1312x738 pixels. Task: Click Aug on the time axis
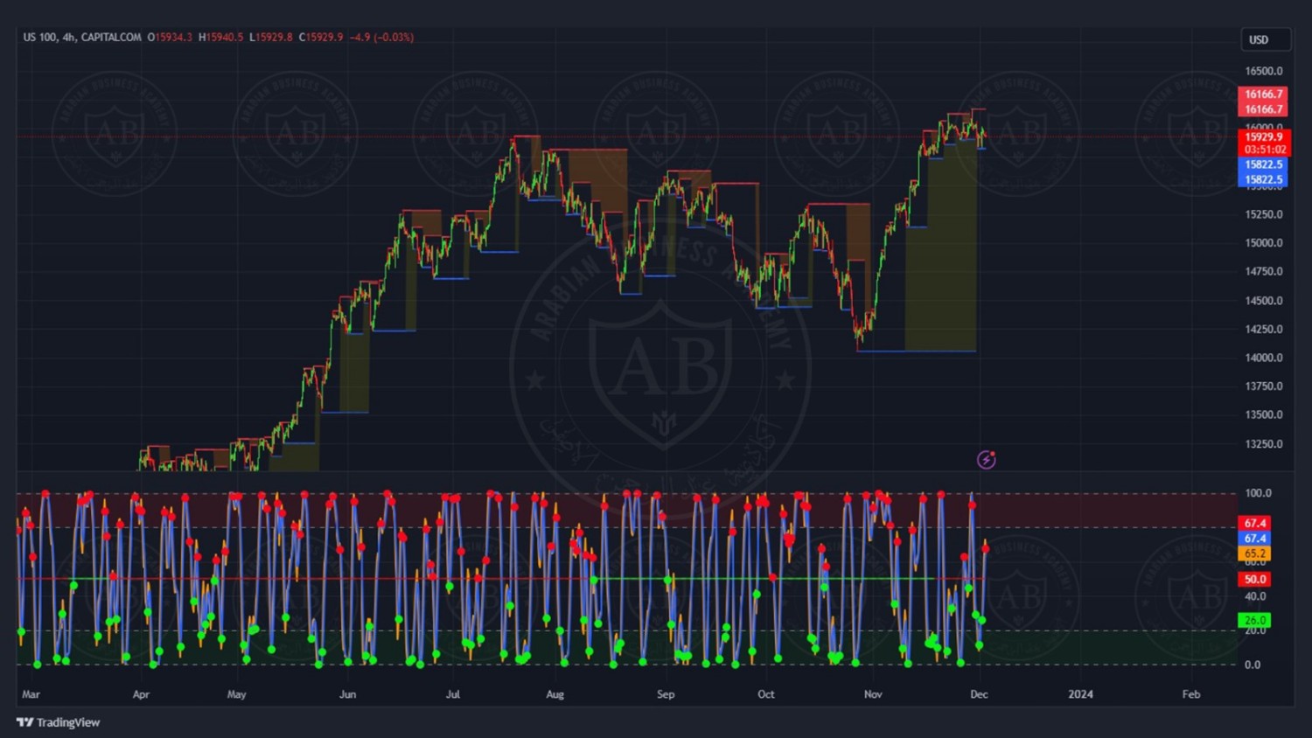(x=555, y=694)
